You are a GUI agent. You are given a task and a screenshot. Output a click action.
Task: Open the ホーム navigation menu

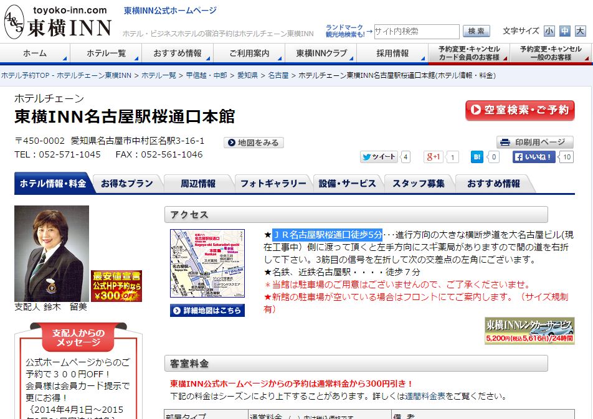tap(35, 54)
